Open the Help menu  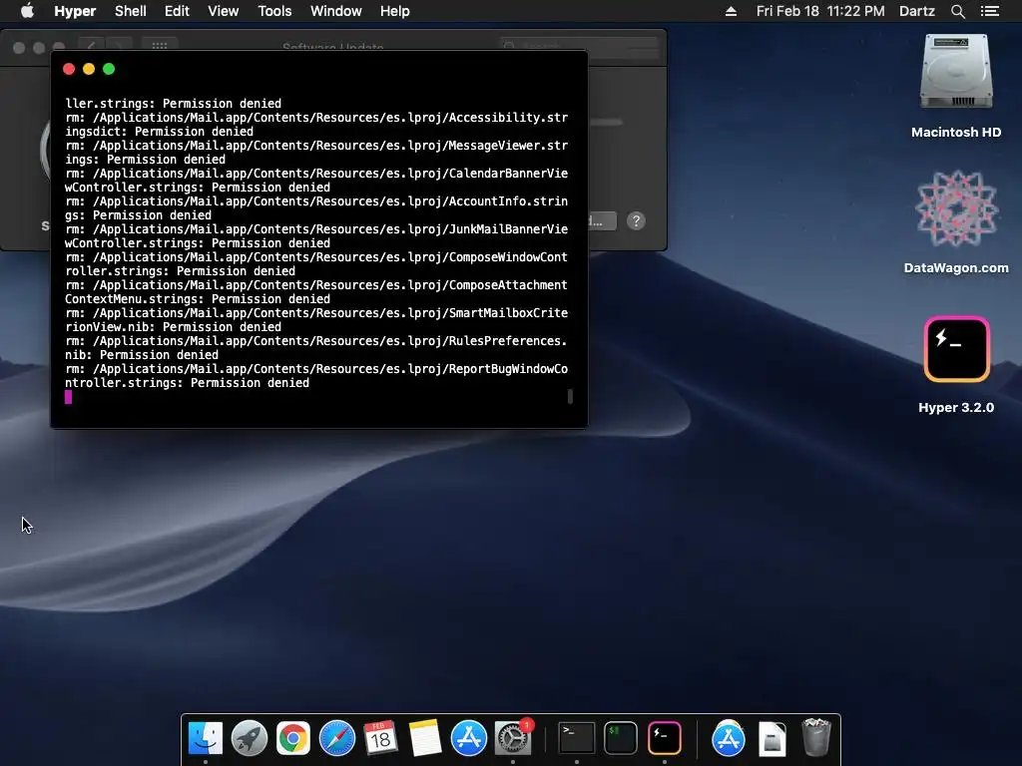tap(394, 11)
